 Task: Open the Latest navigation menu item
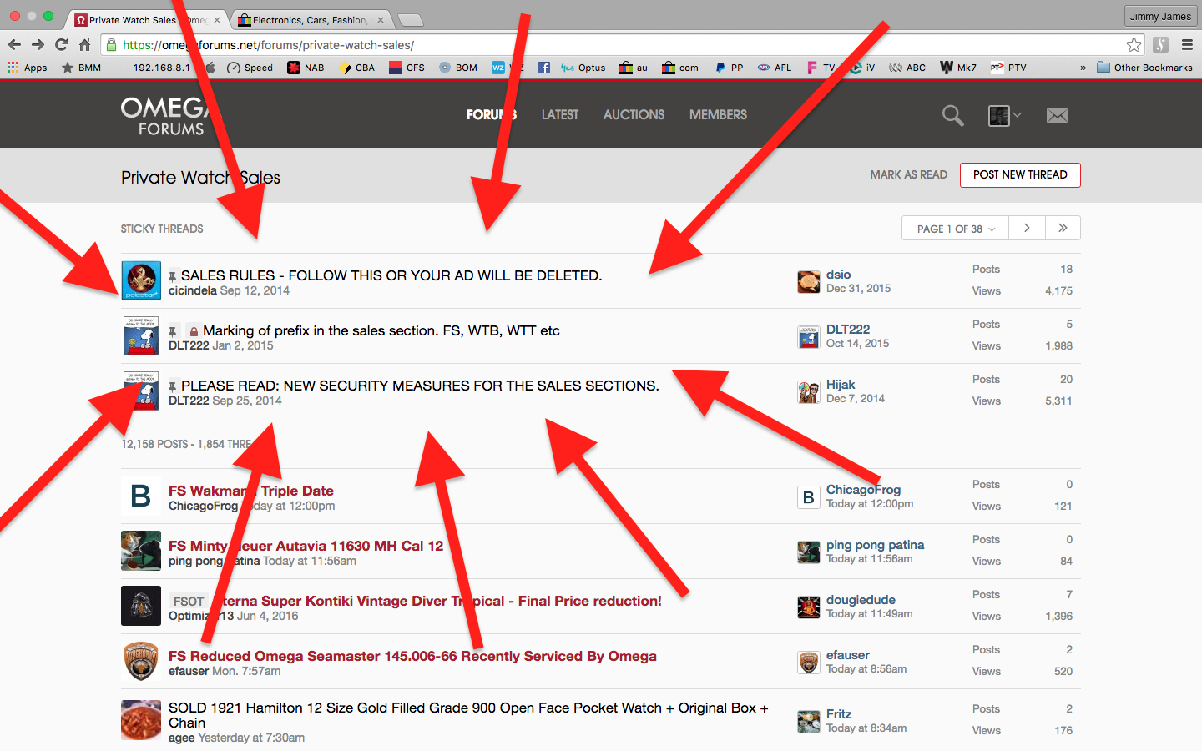(x=559, y=115)
